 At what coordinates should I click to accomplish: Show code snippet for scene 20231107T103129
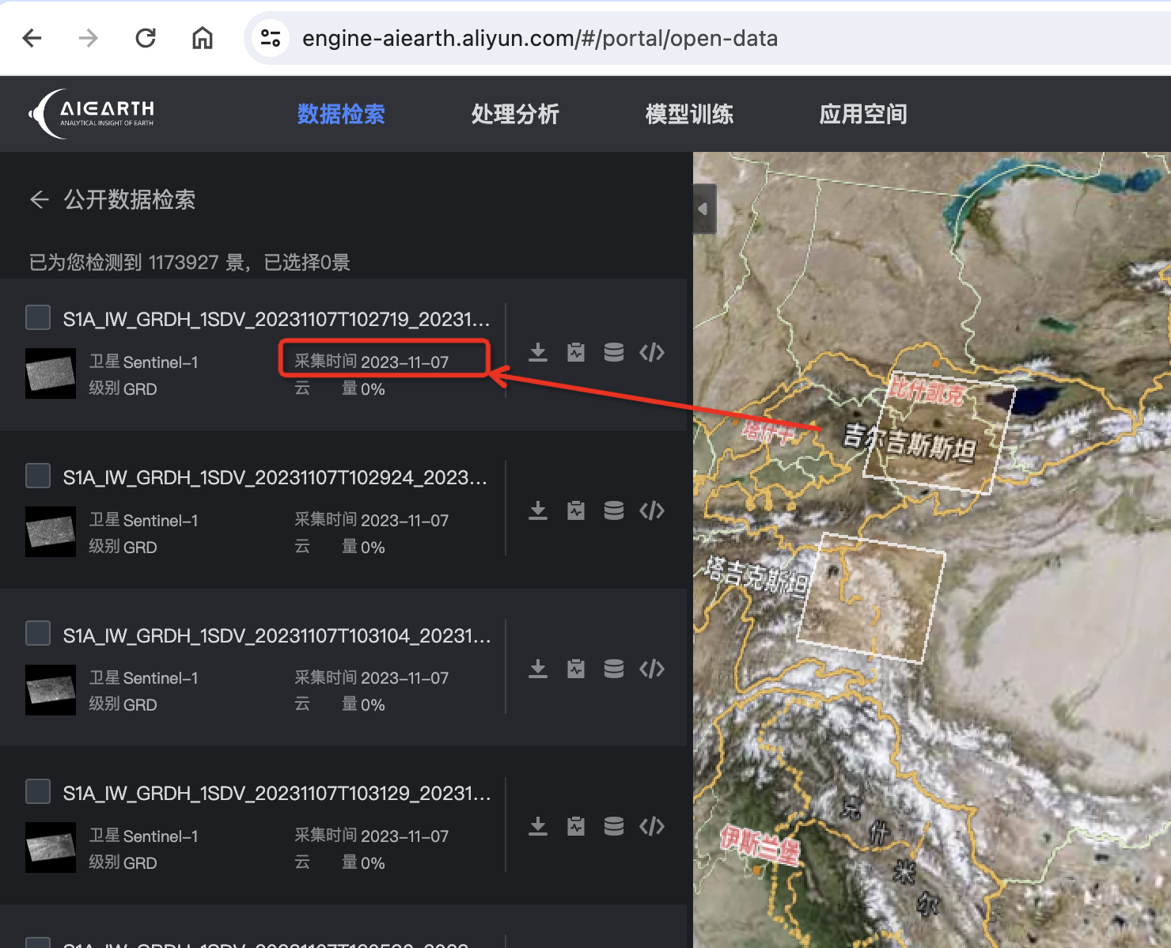coord(652,826)
